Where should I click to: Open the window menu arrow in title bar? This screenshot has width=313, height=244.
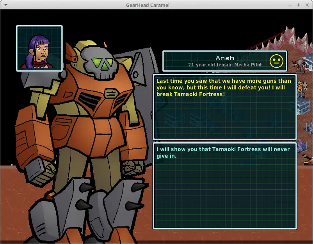pos(6,5)
